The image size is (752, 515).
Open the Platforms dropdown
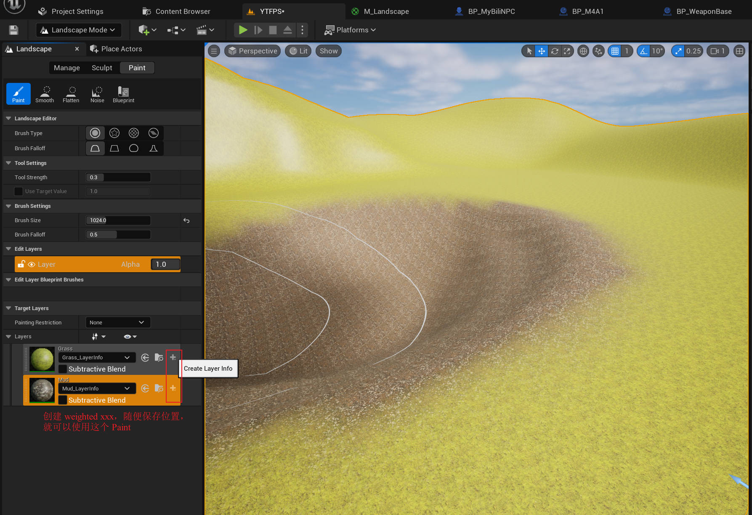[350, 30]
